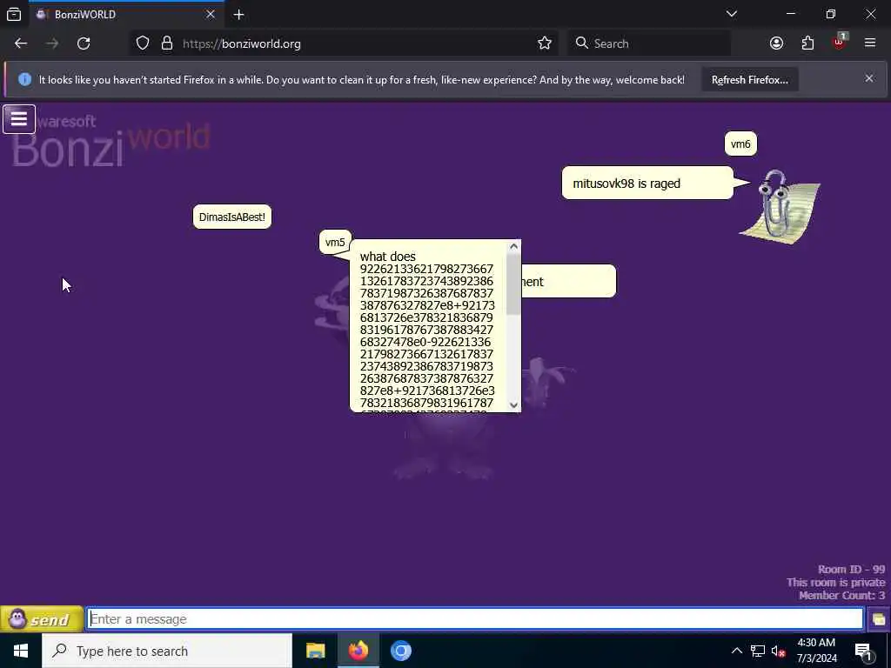Click the mitusovk98 is raged bubble
This screenshot has width=891, height=668.
(647, 183)
